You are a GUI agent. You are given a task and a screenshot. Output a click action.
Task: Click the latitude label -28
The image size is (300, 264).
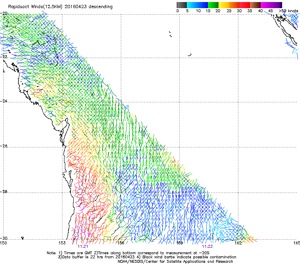pos(4,192)
